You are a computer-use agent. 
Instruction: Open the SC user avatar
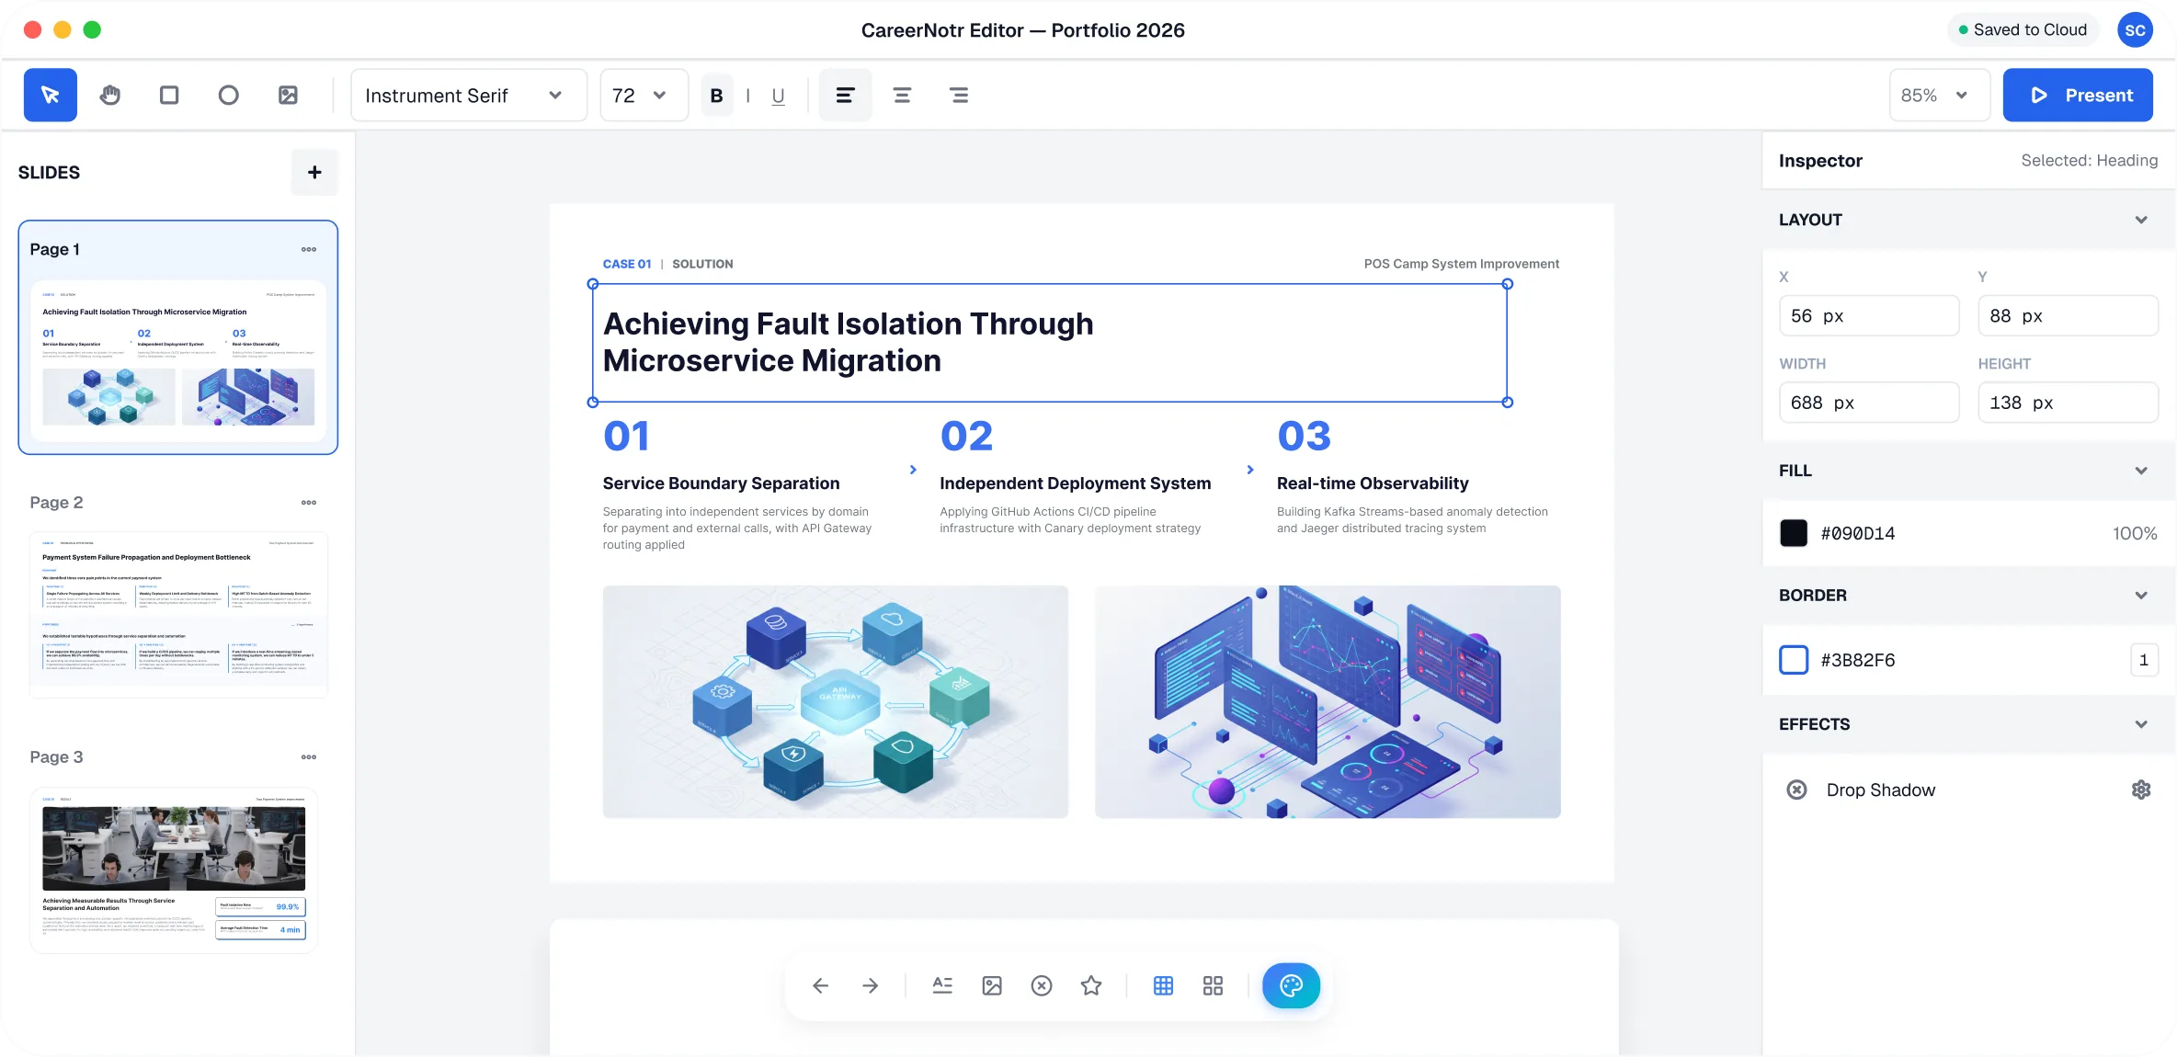(2135, 29)
